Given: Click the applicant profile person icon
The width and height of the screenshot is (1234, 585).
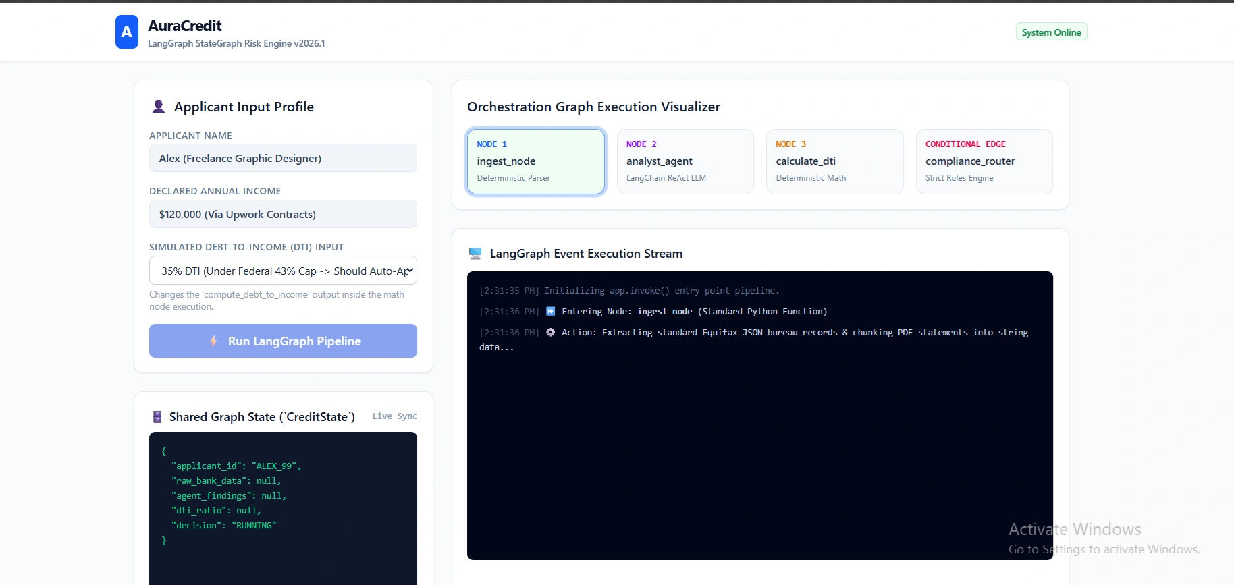Looking at the screenshot, I should tap(159, 107).
